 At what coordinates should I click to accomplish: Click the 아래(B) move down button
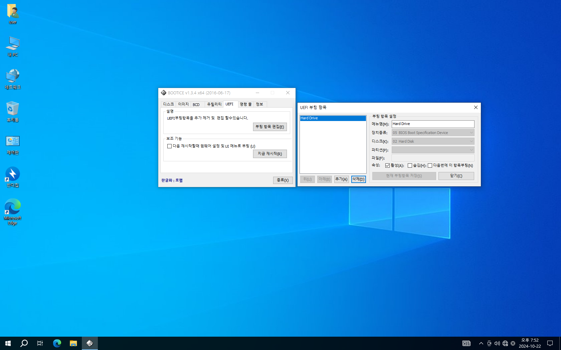[324, 179]
